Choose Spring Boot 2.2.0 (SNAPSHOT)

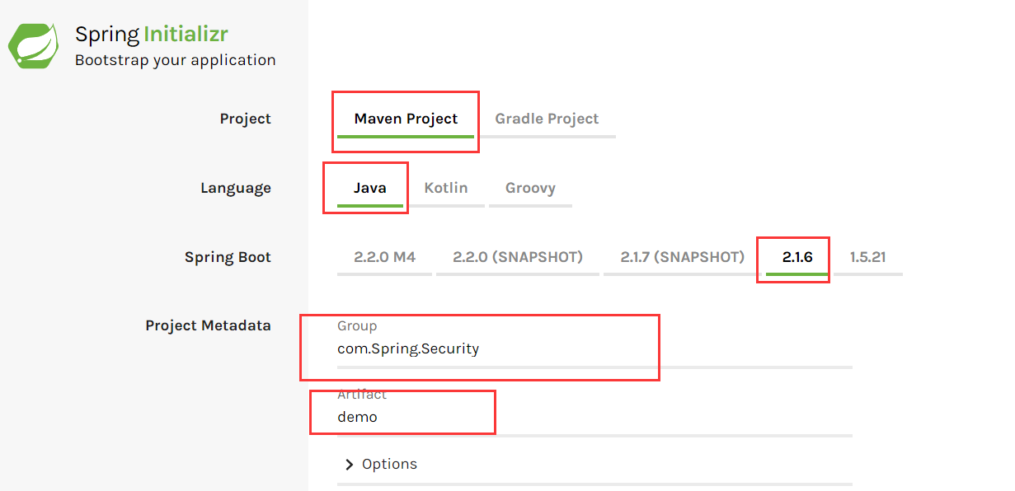pos(518,258)
